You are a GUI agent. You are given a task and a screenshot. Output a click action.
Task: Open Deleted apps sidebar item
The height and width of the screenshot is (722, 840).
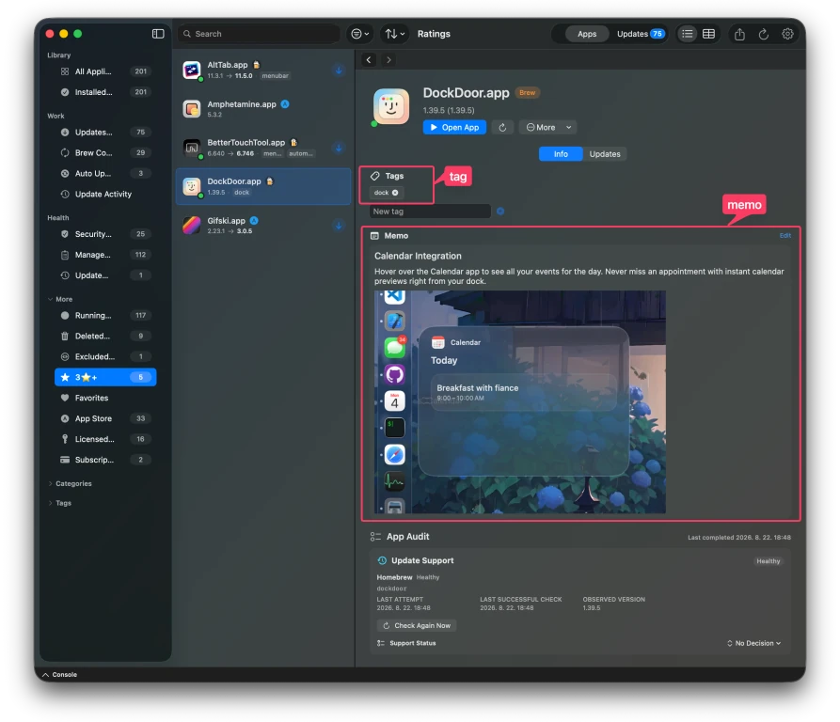105,337
